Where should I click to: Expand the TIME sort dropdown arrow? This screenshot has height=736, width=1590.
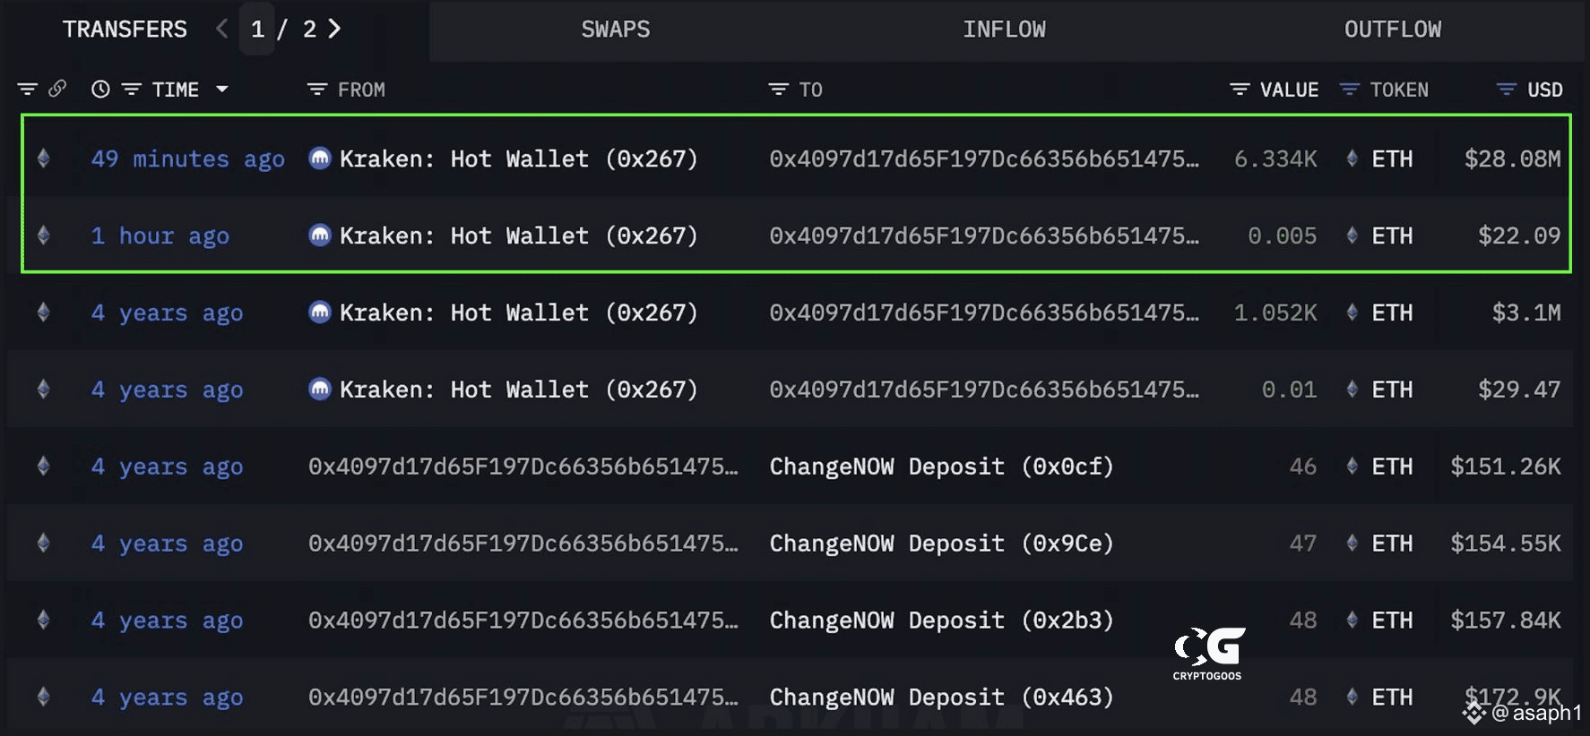(x=222, y=90)
